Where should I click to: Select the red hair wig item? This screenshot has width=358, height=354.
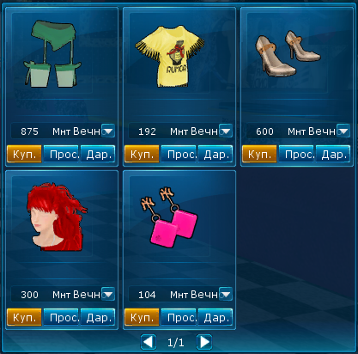click(x=57, y=217)
